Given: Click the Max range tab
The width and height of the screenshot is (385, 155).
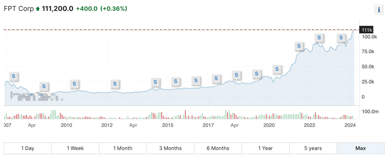Looking at the screenshot, I should [x=360, y=148].
